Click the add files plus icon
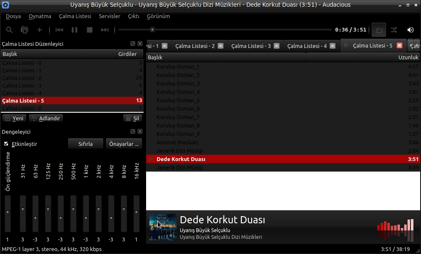 coord(40,30)
